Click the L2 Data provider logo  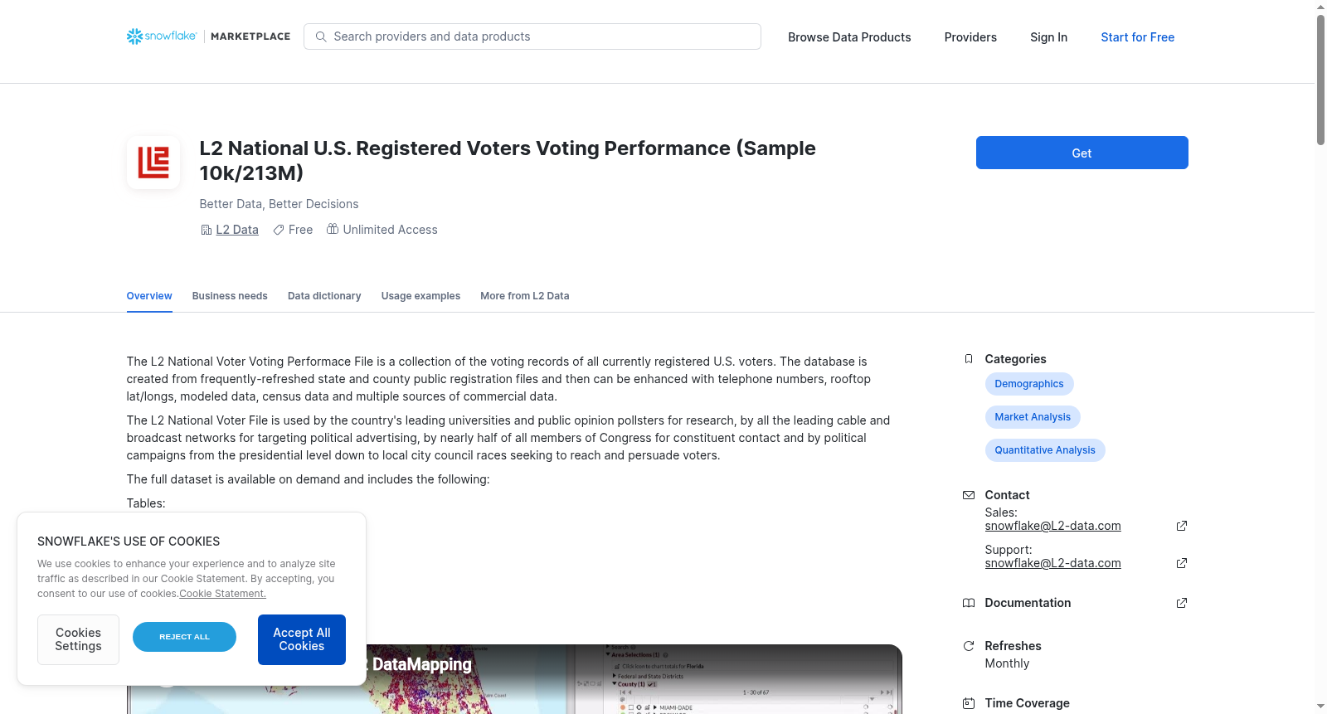tap(153, 163)
